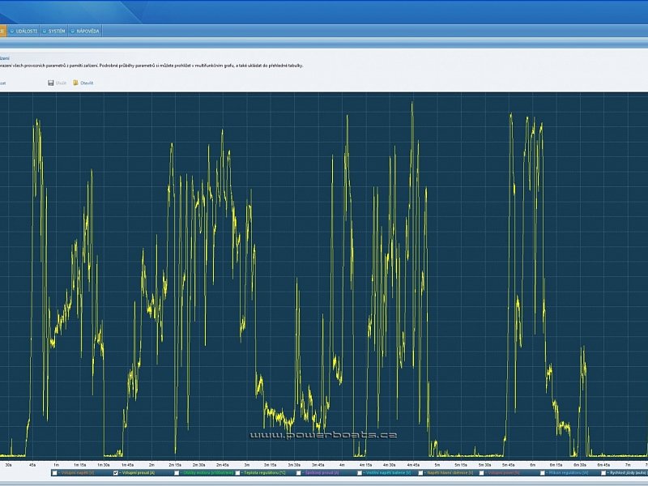
Task: Open the UDÁLOSTI tab
Action: (24, 31)
